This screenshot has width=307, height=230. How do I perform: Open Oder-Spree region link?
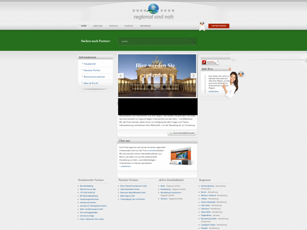pyautogui.click(x=205, y=206)
